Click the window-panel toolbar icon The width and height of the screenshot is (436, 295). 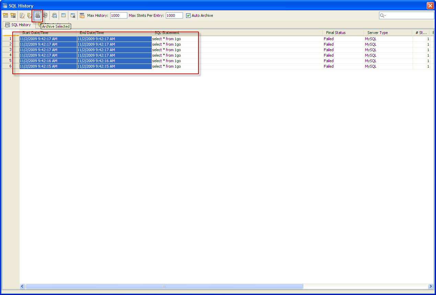coord(64,15)
